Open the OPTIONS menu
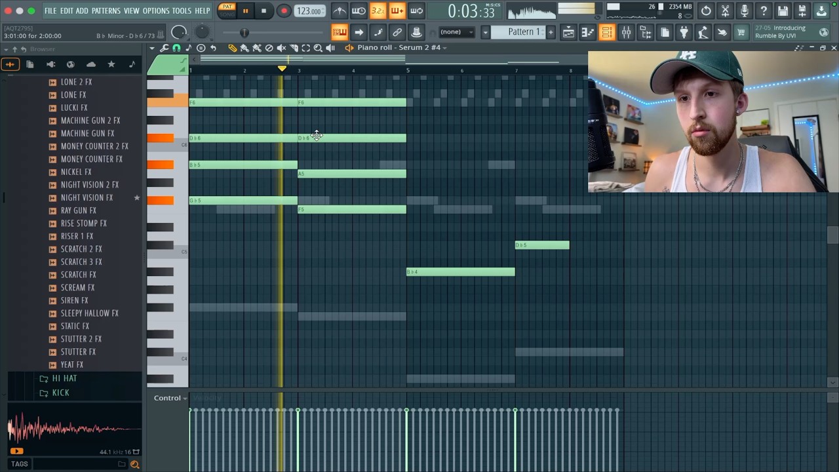Image resolution: width=839 pixels, height=472 pixels. [x=156, y=11]
